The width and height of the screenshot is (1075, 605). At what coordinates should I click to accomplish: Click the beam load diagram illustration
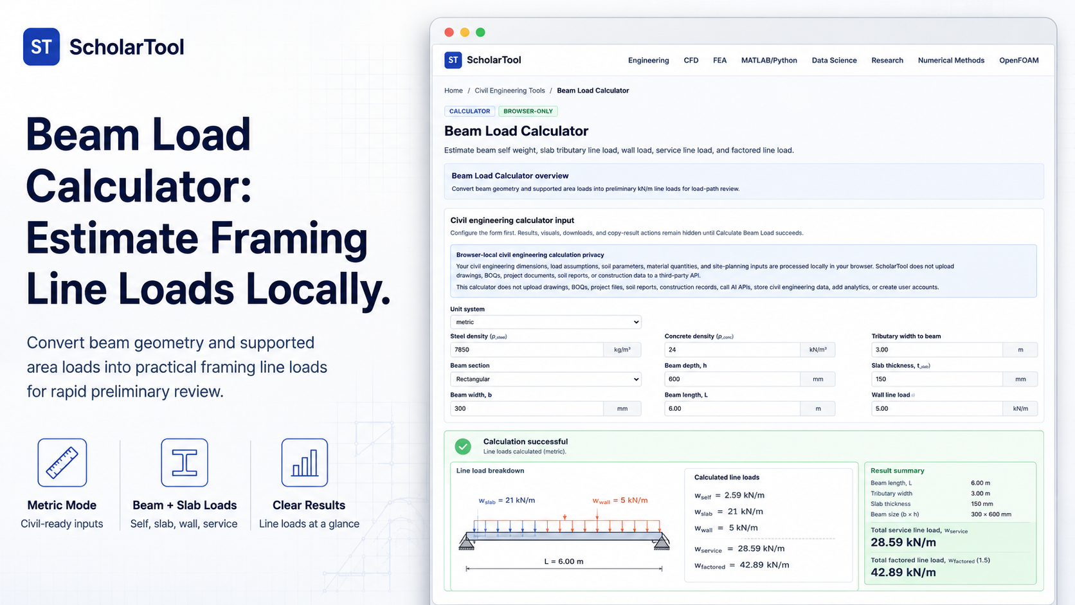pos(564,533)
